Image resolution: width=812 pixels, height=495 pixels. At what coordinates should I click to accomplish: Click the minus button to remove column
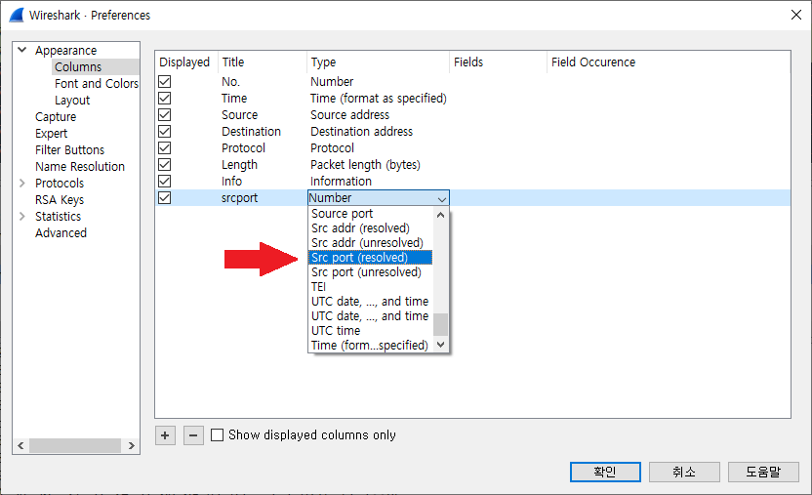[x=193, y=435]
